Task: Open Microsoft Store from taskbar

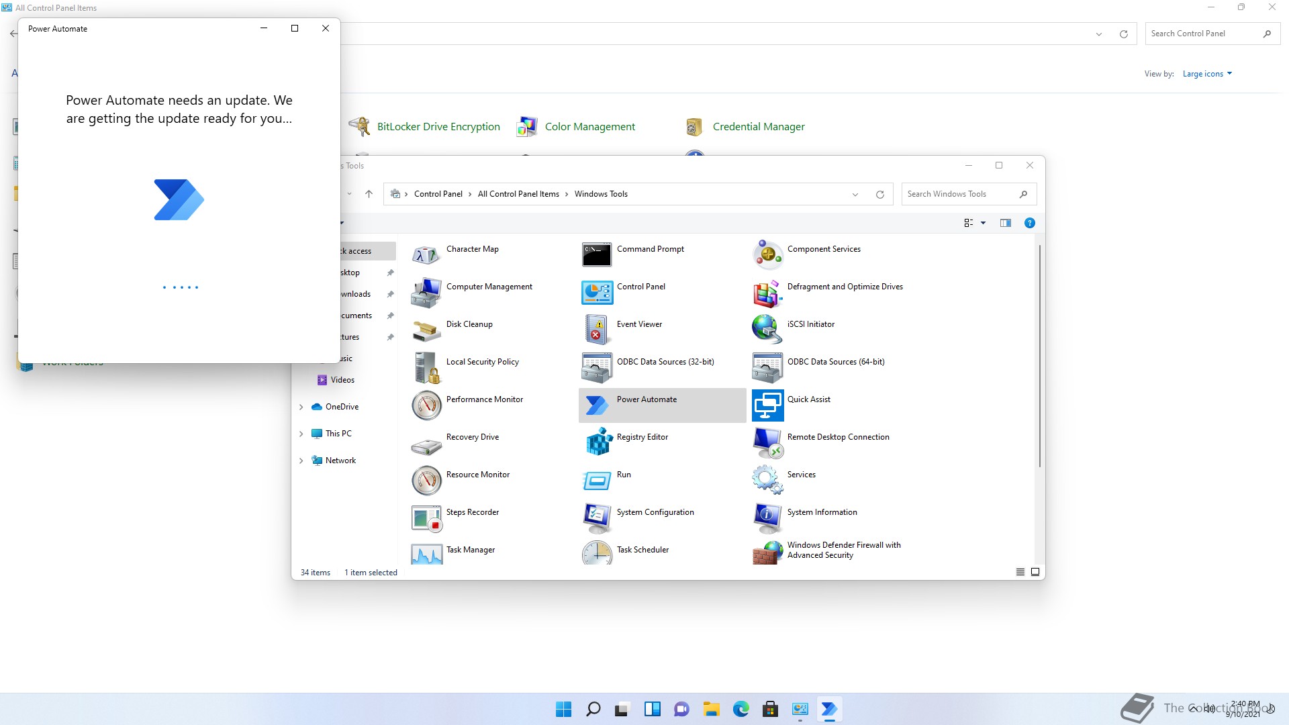Action: click(770, 709)
